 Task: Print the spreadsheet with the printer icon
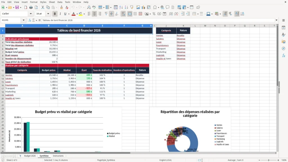pyautogui.click(x=31, y=7)
